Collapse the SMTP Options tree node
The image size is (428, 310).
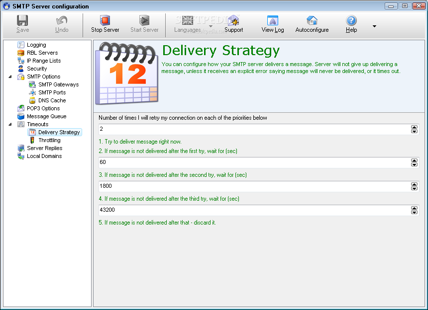10,77
